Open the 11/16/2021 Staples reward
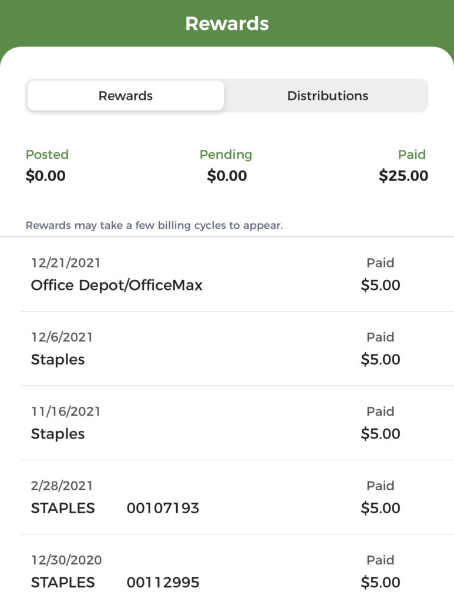The width and height of the screenshot is (454, 602). coord(237,423)
